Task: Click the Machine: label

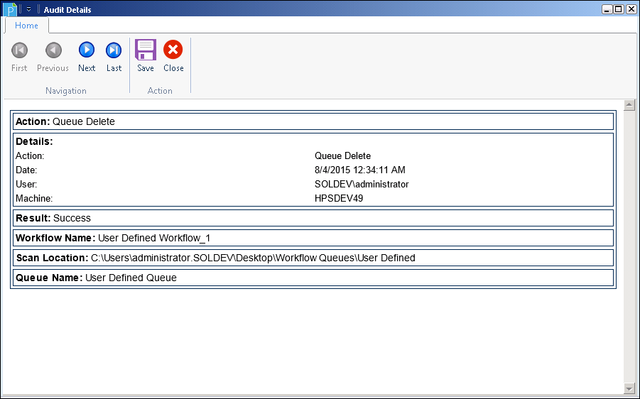Action: (x=34, y=198)
